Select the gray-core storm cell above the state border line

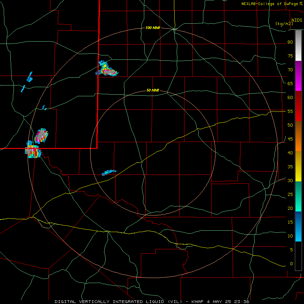tap(41, 136)
